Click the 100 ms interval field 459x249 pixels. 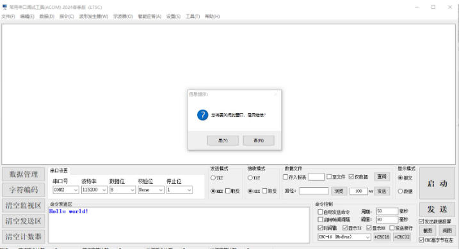(358, 191)
